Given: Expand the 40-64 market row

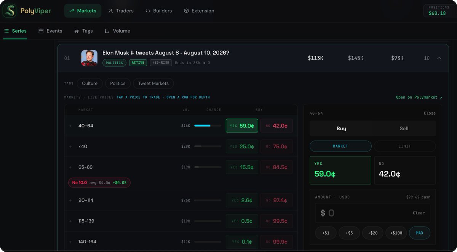Looking at the screenshot, I should pos(70,126).
